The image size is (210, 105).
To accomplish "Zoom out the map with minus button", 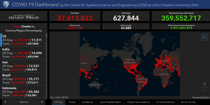I will [204, 90].
